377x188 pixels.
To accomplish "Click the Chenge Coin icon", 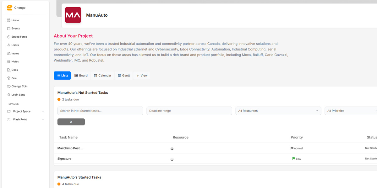I will (9, 86).
